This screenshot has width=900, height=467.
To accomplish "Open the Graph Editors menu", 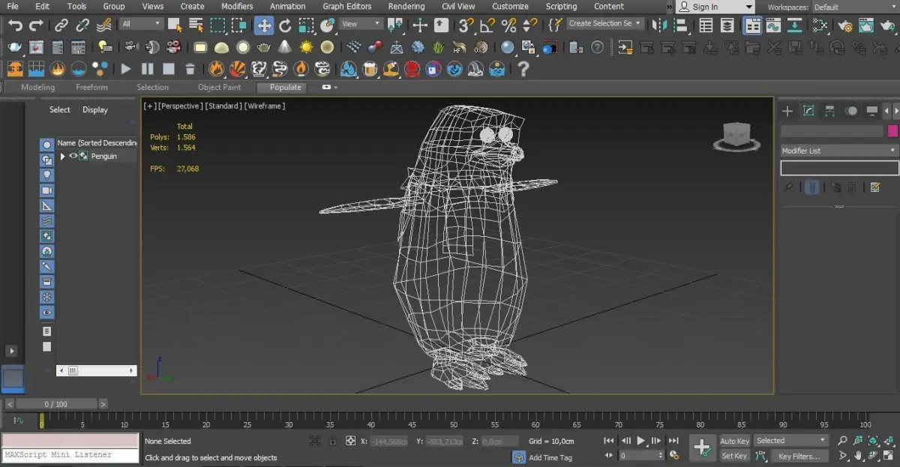I will coord(346,7).
